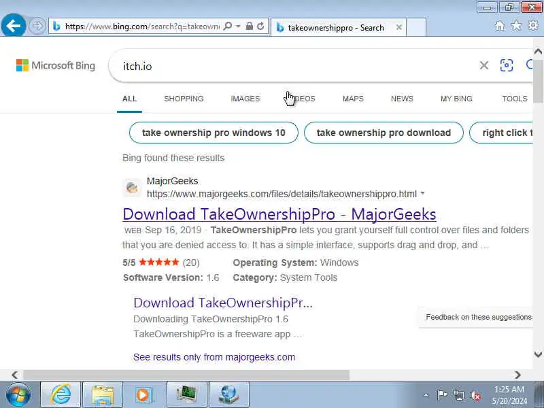Switch to the SHOPPING tab
The height and width of the screenshot is (408, 544).
coord(184,99)
